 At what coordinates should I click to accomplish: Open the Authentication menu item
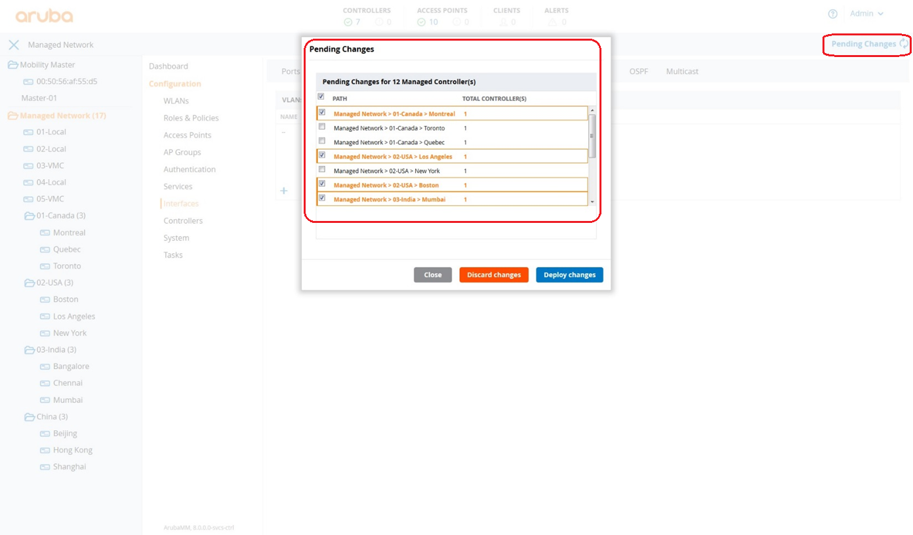190,169
